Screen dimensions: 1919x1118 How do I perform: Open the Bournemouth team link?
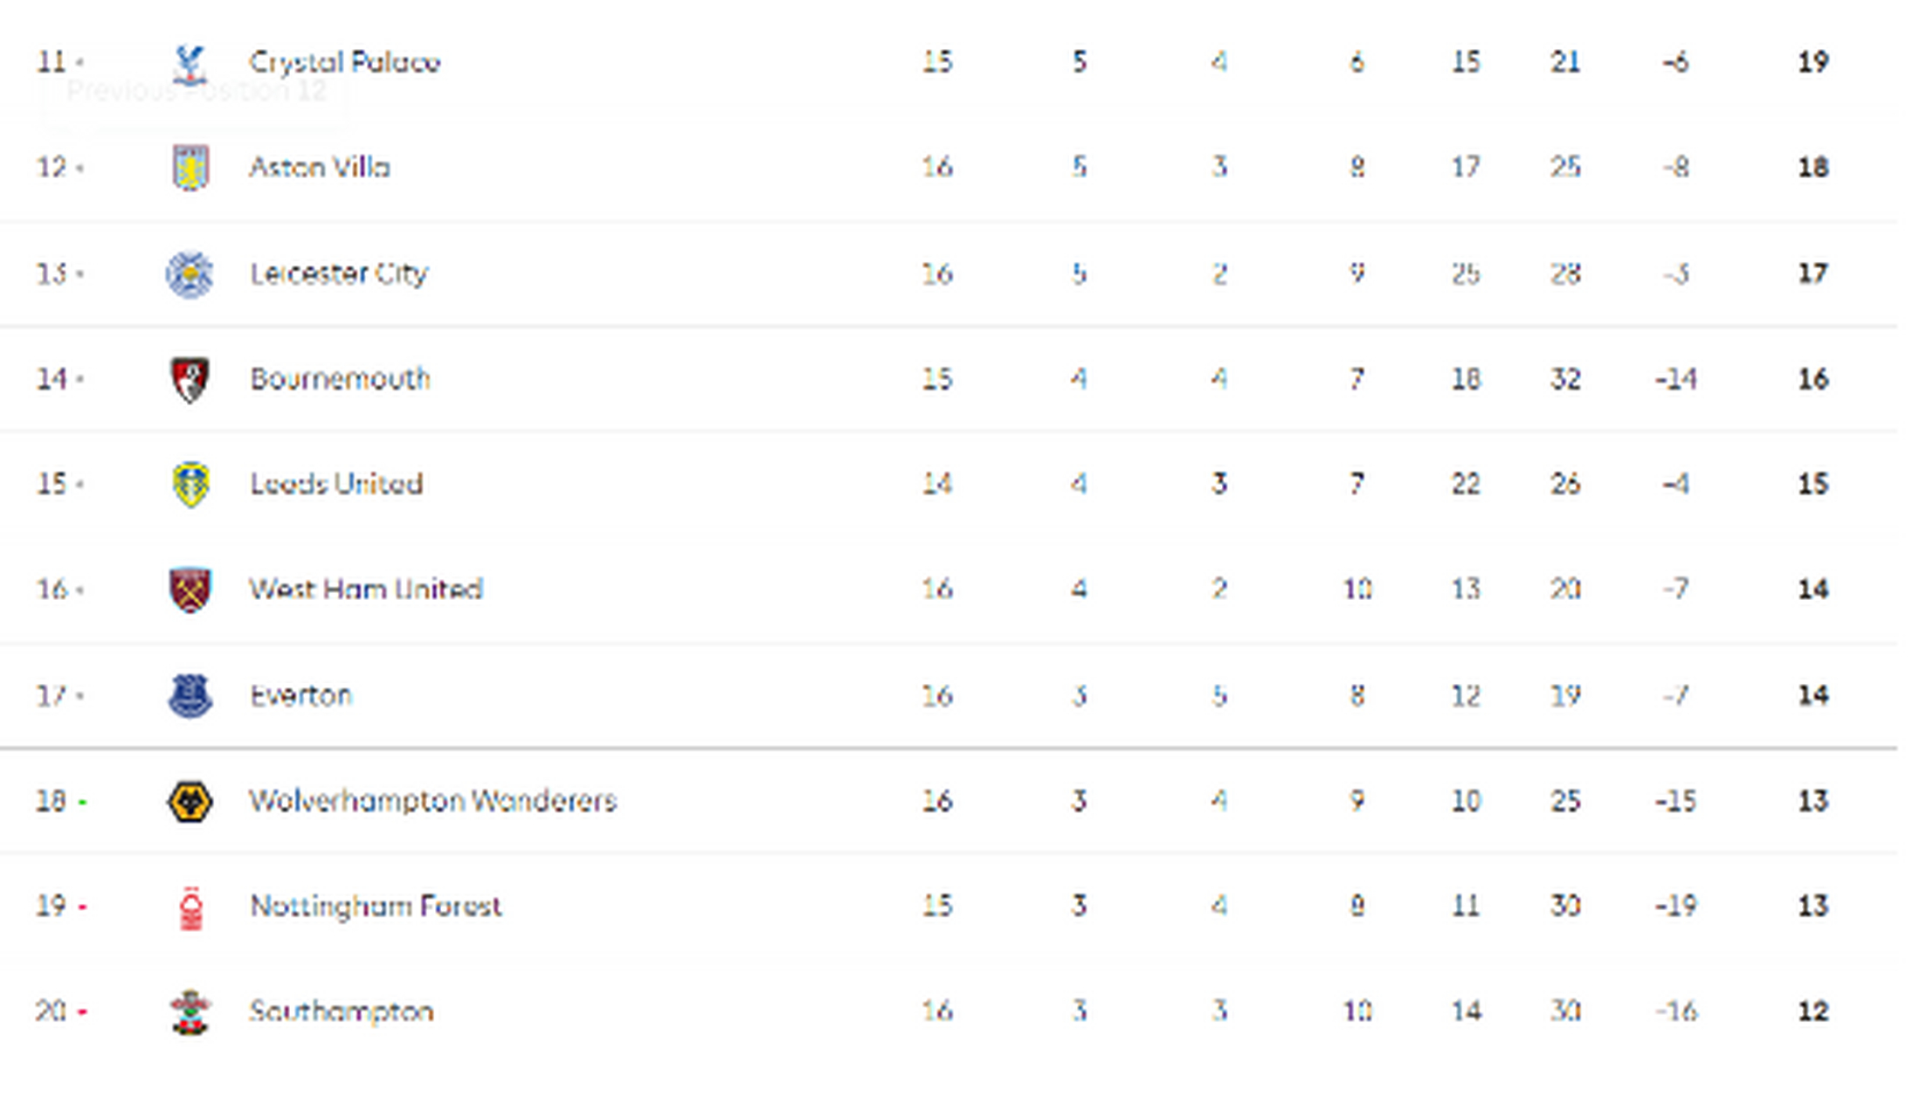click(x=340, y=379)
